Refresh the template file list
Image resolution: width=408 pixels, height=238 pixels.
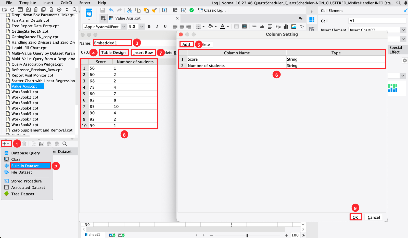12,9
